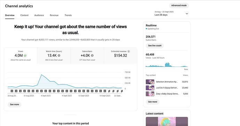240x126 pixels.
Task: Click the info icon next to +4.0K subscribers
Action: [92, 55]
